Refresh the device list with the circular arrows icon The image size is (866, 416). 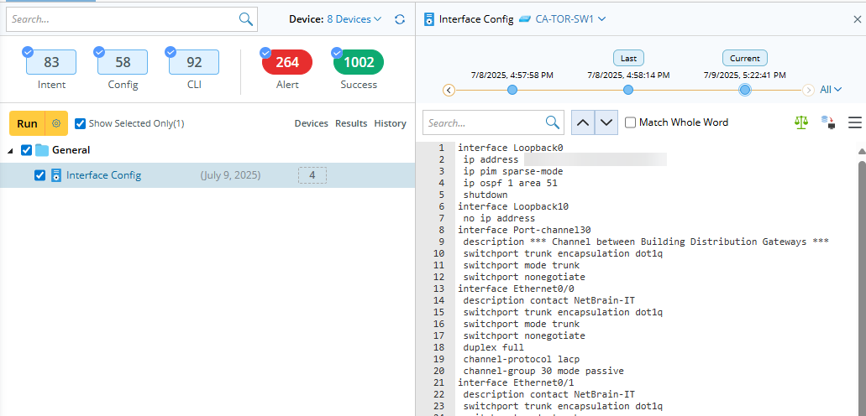point(400,19)
